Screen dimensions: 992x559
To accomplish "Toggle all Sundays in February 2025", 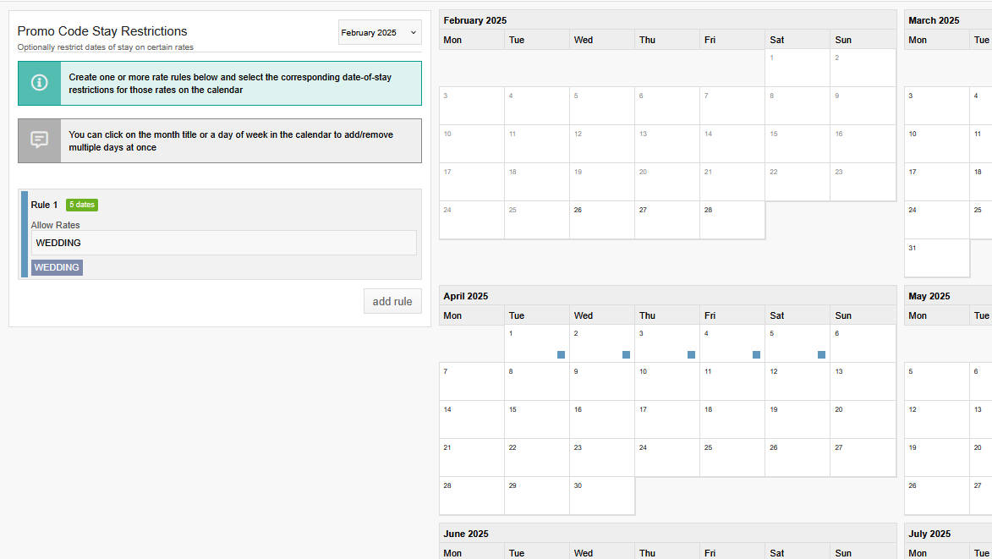I will point(863,40).
